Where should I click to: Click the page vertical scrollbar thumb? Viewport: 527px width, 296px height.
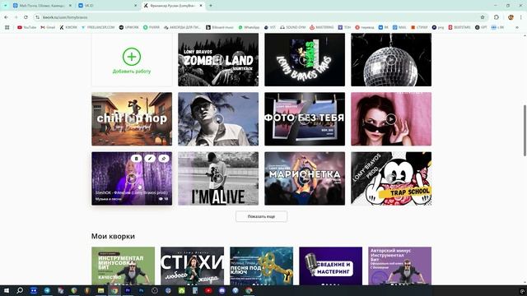tap(525, 131)
